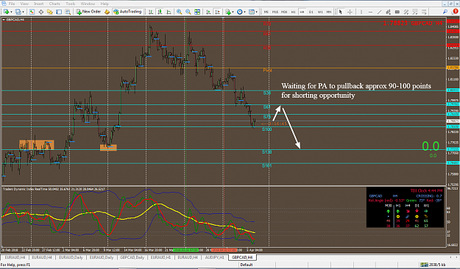Open the Templates icon
The width and height of the screenshot is (460, 269).
pos(252,12)
